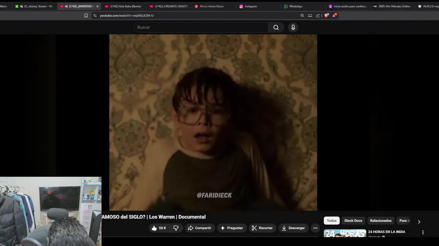Switch to 2005 Año Películas Online tab
The width and height of the screenshot is (439, 246).
tap(392, 6)
